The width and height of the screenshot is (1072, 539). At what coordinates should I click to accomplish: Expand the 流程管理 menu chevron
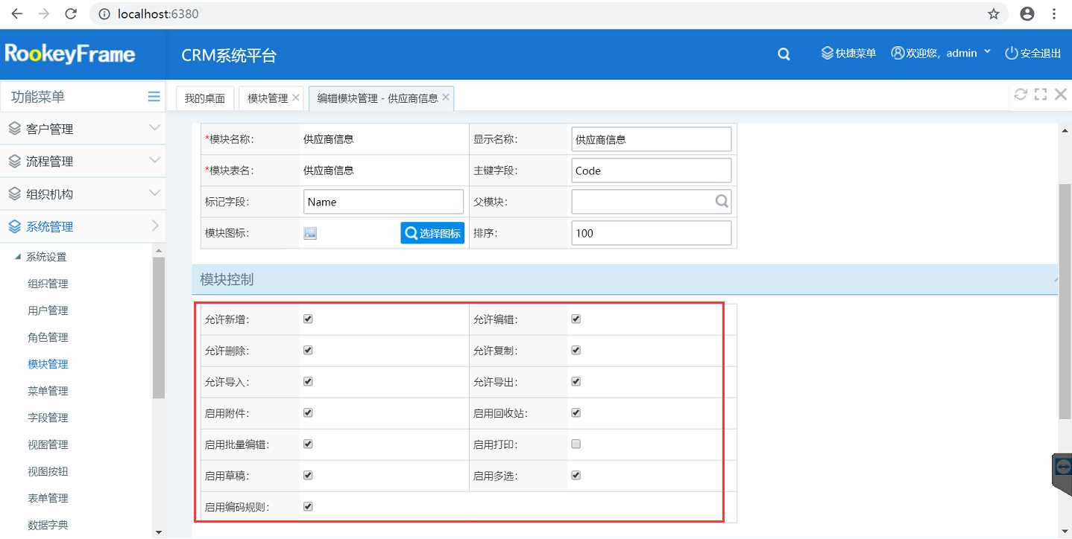point(154,161)
